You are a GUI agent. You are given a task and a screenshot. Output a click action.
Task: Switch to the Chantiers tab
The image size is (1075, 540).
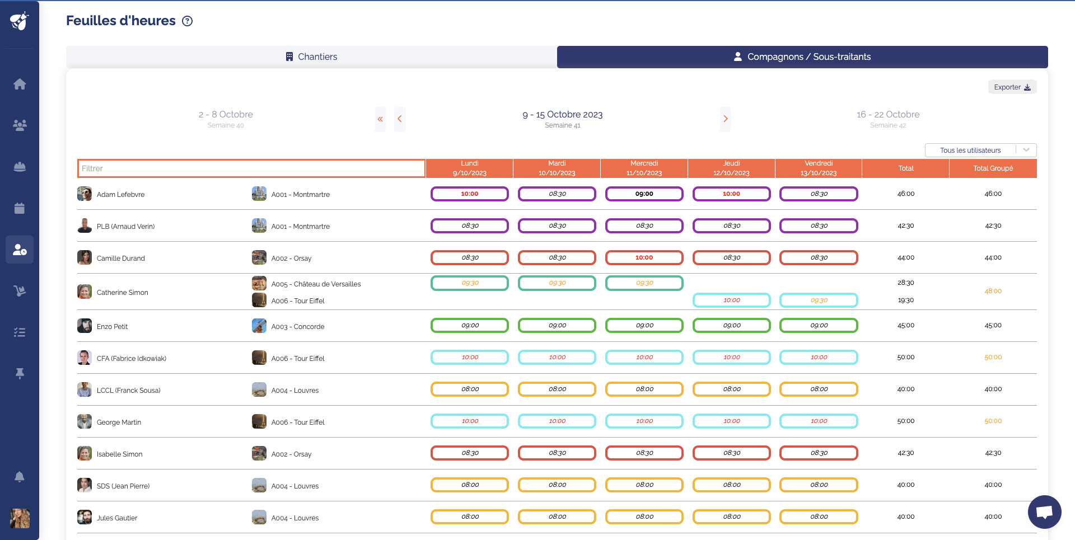(x=311, y=57)
